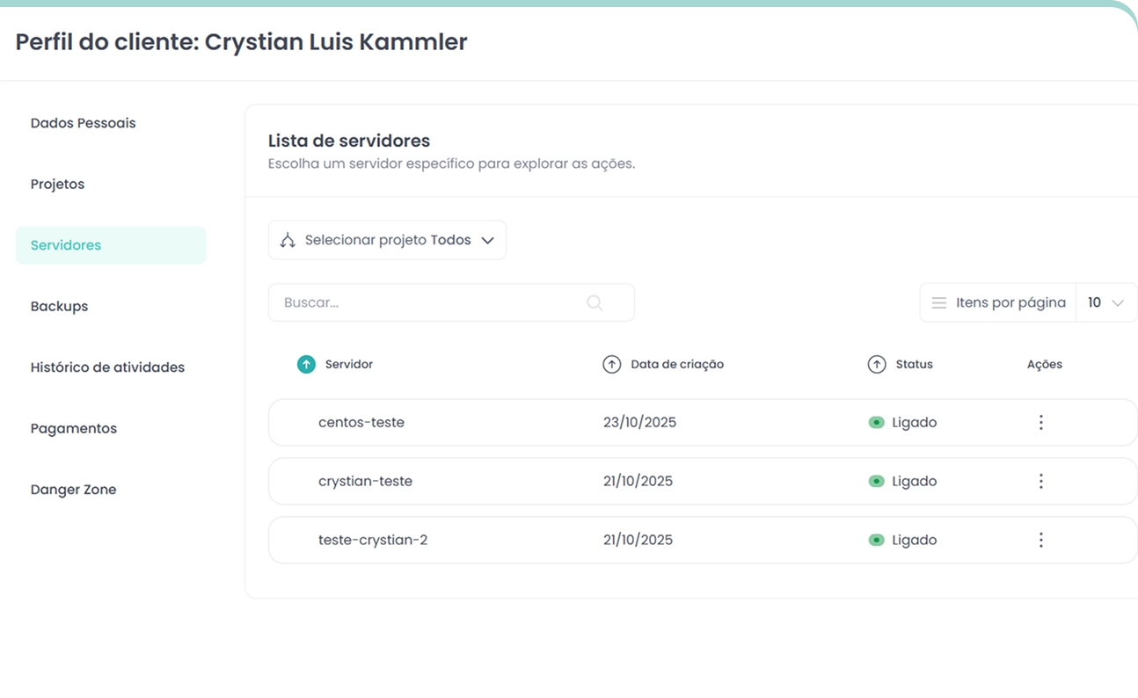Open the Pagamentos section
1138x698 pixels.
click(73, 429)
